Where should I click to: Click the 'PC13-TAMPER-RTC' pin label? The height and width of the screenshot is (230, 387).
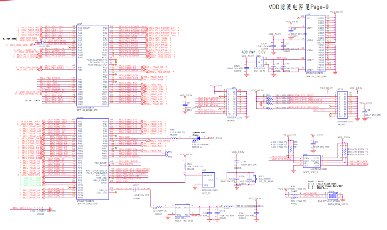[x=97, y=60]
